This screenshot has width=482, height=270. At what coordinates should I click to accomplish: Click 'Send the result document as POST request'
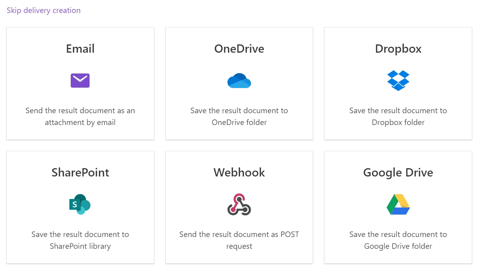pyautogui.click(x=239, y=240)
